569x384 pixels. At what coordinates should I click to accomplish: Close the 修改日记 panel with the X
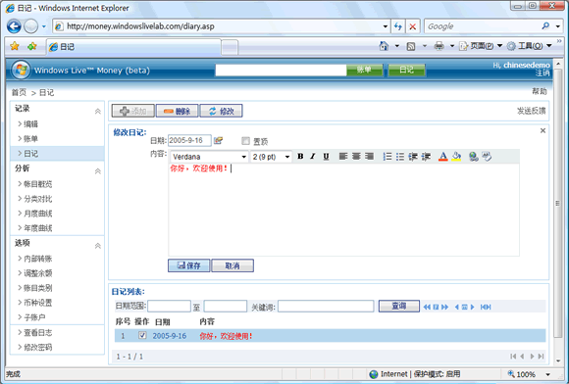[x=543, y=130]
